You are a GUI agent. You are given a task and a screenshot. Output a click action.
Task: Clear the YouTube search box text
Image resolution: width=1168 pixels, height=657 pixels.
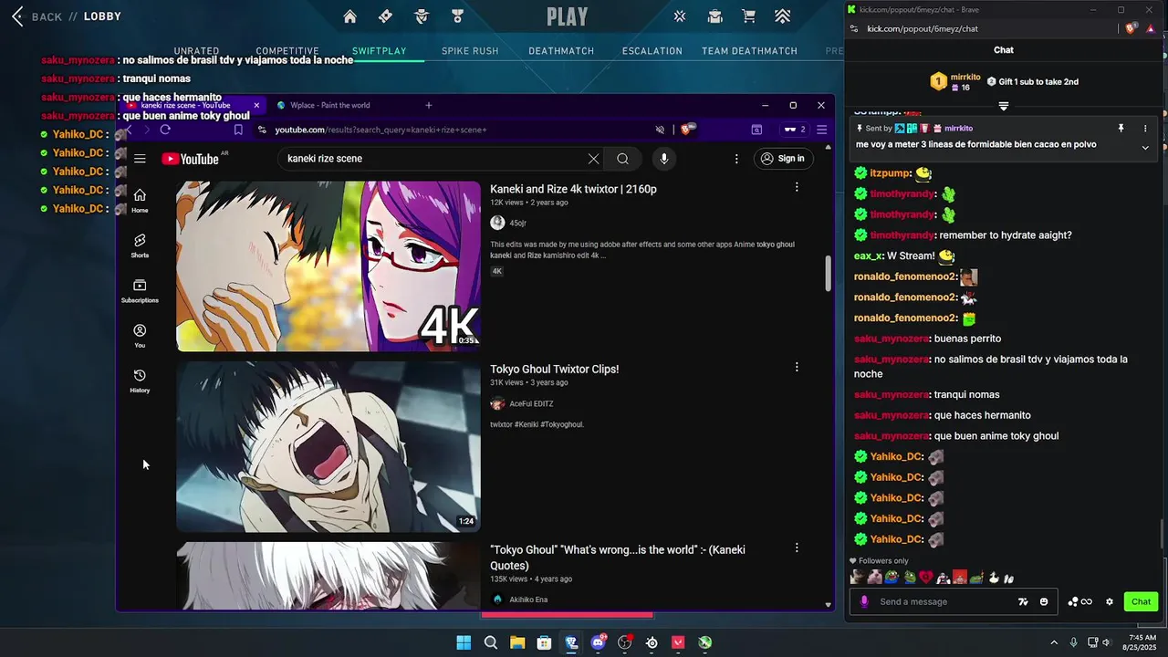pos(593,159)
